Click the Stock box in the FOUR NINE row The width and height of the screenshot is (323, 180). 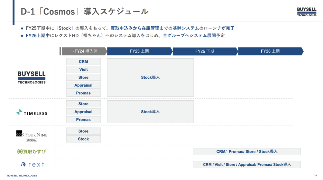click(x=83, y=139)
